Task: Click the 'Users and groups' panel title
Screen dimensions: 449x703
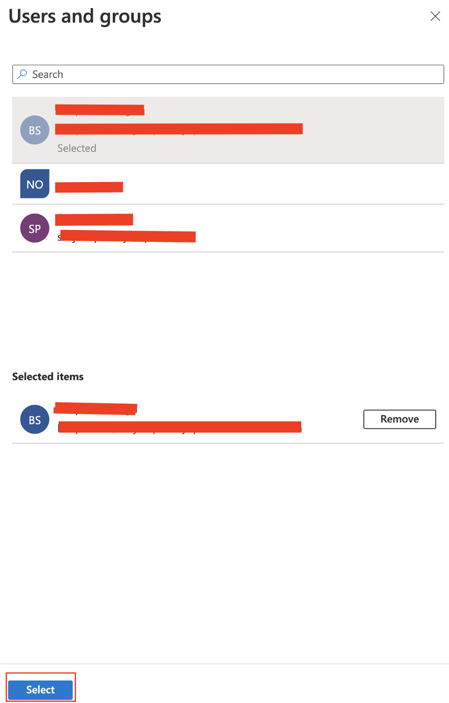Action: (x=85, y=16)
